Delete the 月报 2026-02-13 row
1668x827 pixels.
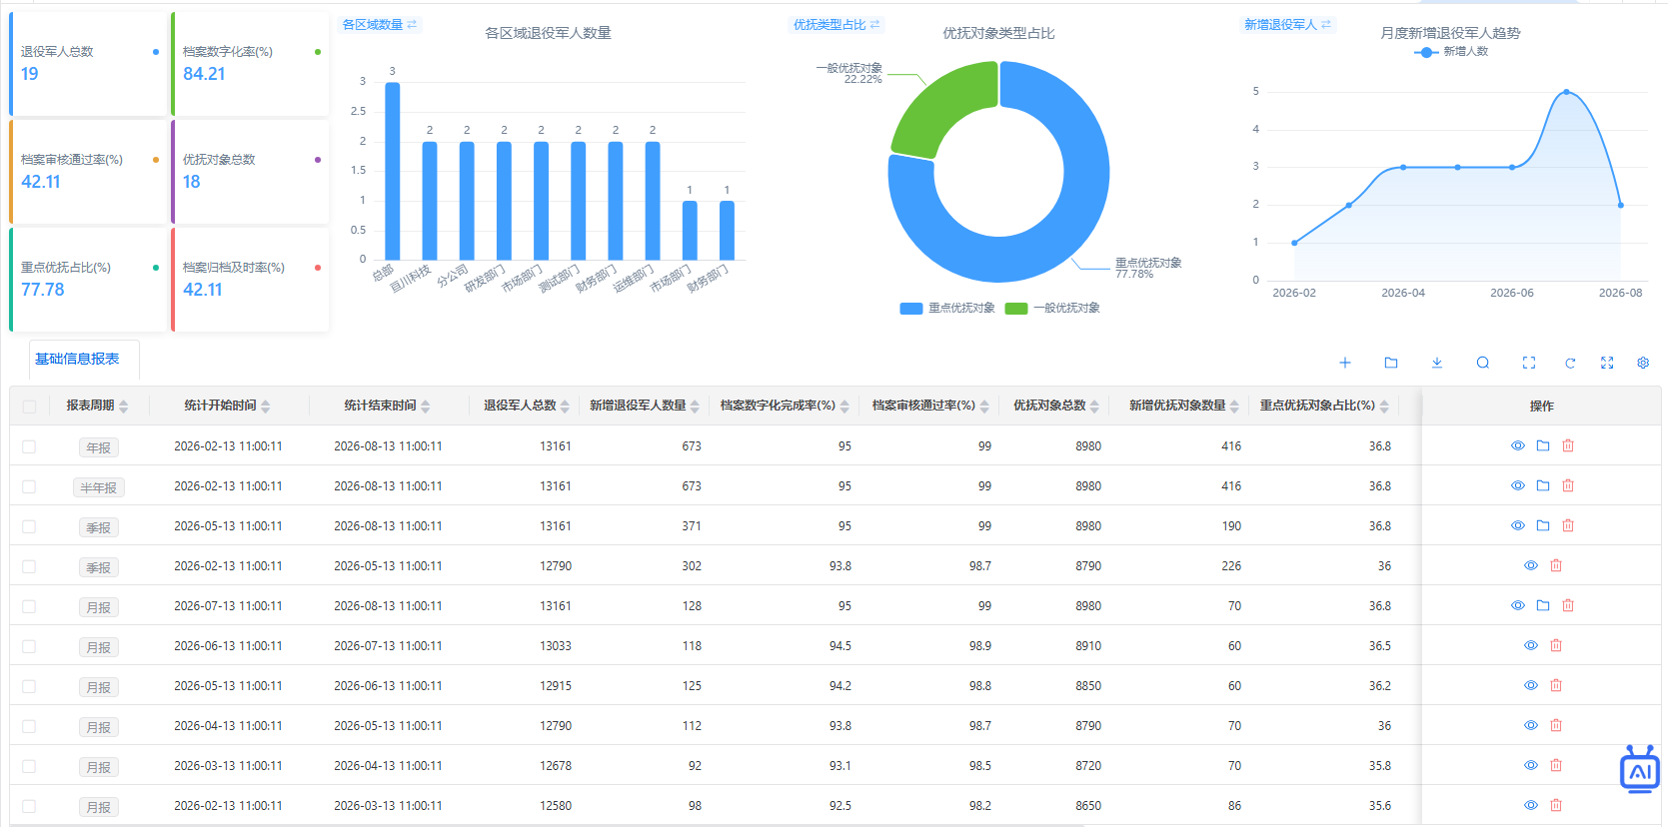coord(1556,805)
